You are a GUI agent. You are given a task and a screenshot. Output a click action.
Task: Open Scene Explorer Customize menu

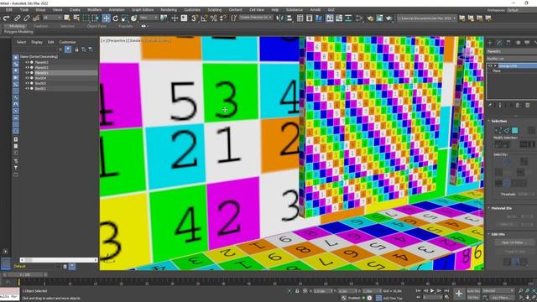(67, 42)
